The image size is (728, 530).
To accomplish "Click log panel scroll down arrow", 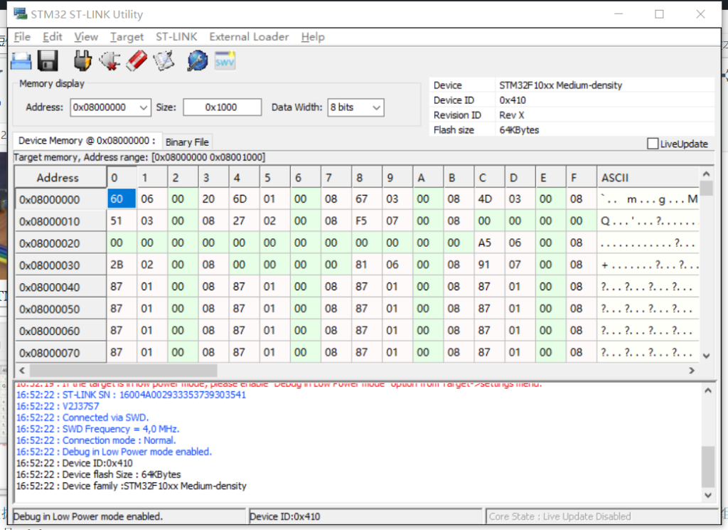I will pos(707,495).
